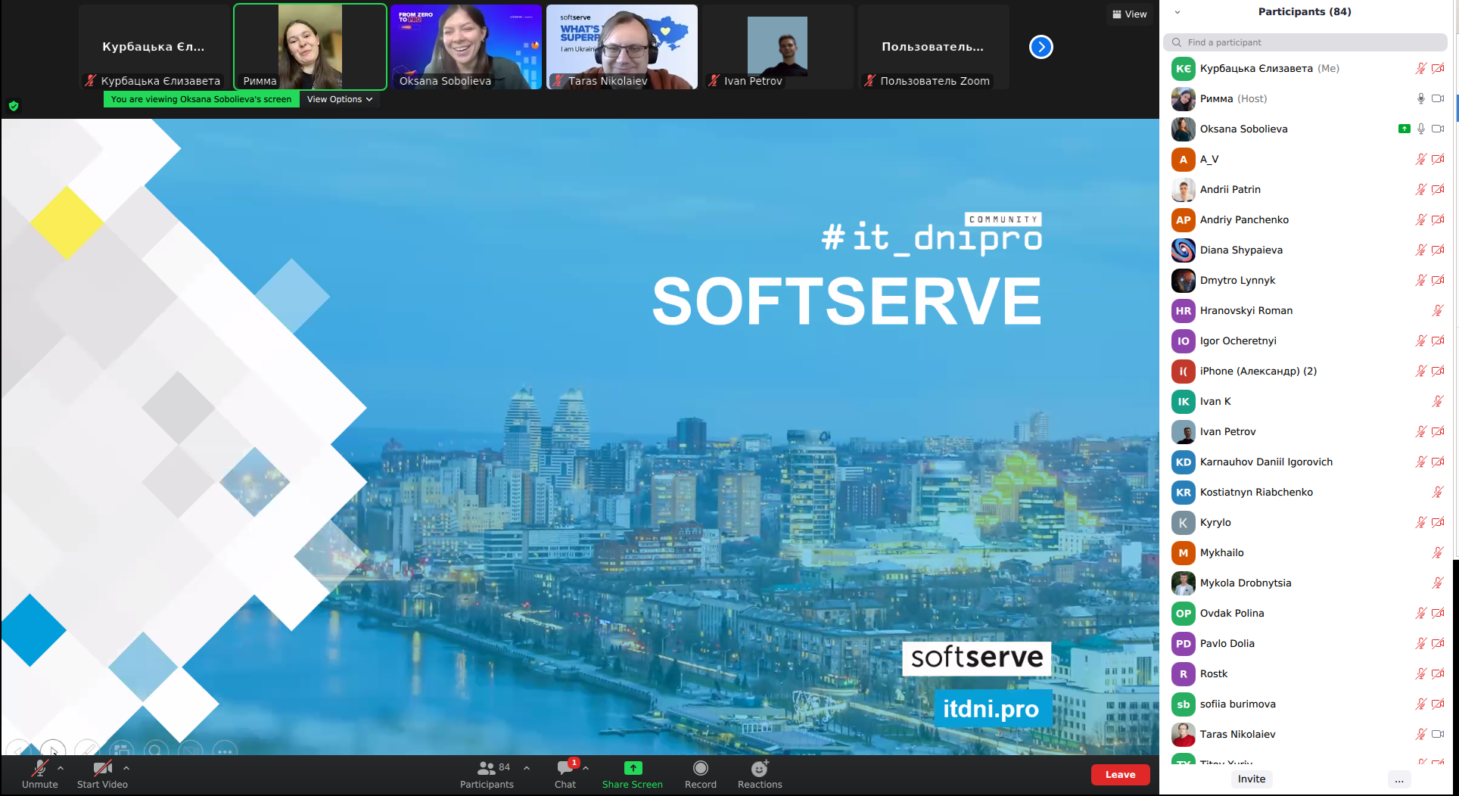Open the View Options dropdown
Viewport: 1459px width, 796px height.
(x=340, y=99)
